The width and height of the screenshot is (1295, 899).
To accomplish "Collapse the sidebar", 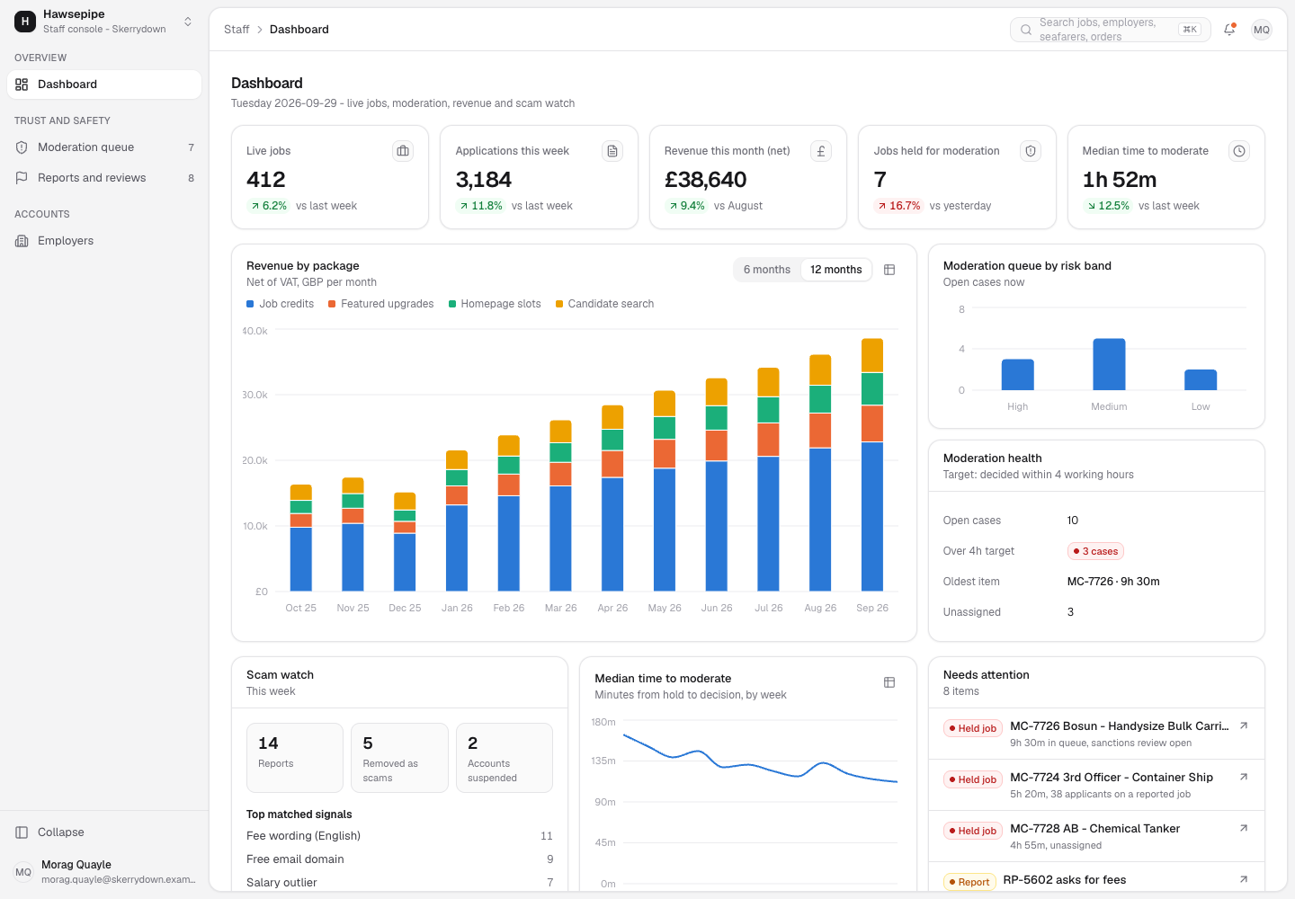I will 104,832.
